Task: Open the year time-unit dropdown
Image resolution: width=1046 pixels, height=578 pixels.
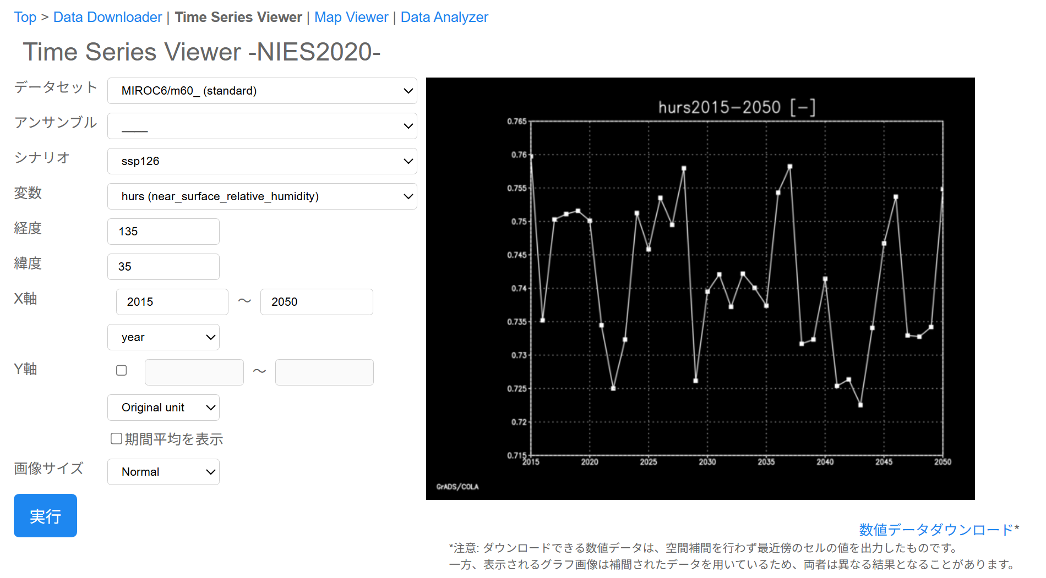Action: tap(164, 337)
